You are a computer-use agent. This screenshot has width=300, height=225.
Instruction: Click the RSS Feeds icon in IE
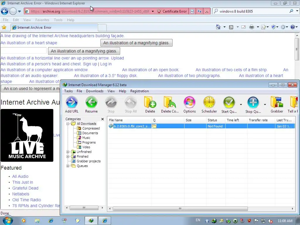(x=231, y=27)
